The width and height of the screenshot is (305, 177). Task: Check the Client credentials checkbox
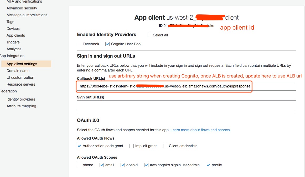pos(165,146)
